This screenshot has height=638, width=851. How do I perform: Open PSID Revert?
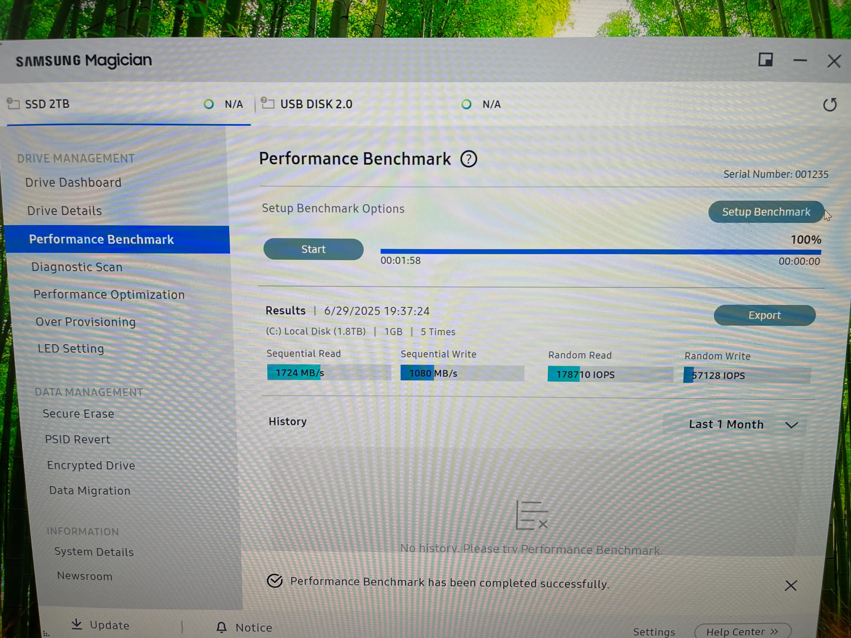click(x=77, y=439)
